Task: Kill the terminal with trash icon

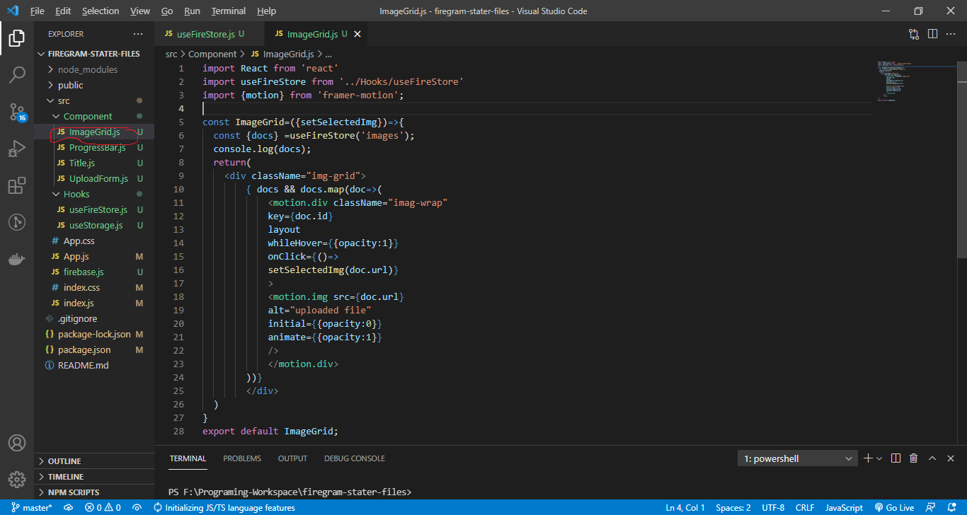Action: tap(914, 458)
